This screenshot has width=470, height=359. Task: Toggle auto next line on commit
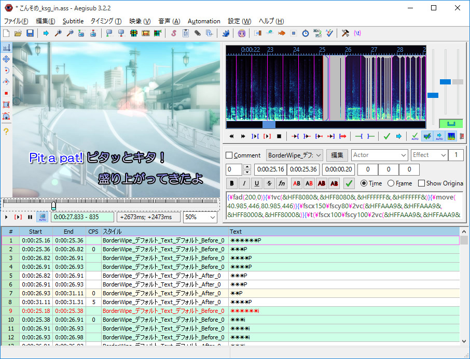pos(427,136)
